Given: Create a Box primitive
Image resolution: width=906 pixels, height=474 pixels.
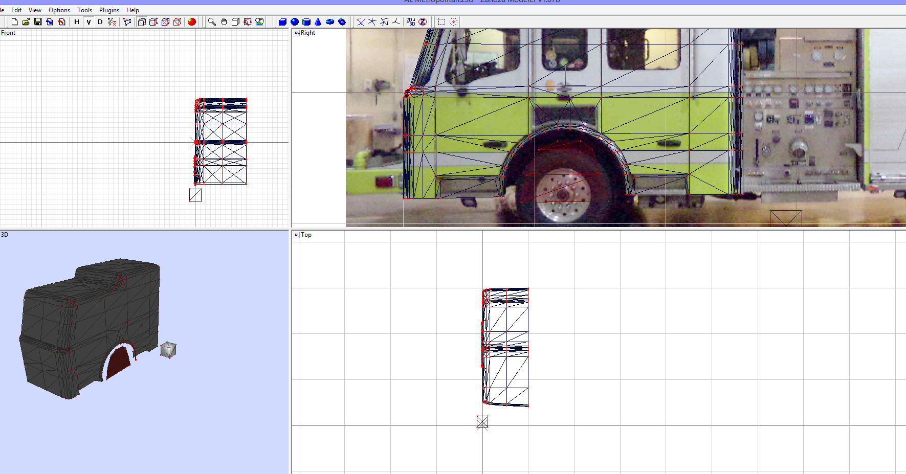Looking at the screenshot, I should pyautogui.click(x=282, y=22).
